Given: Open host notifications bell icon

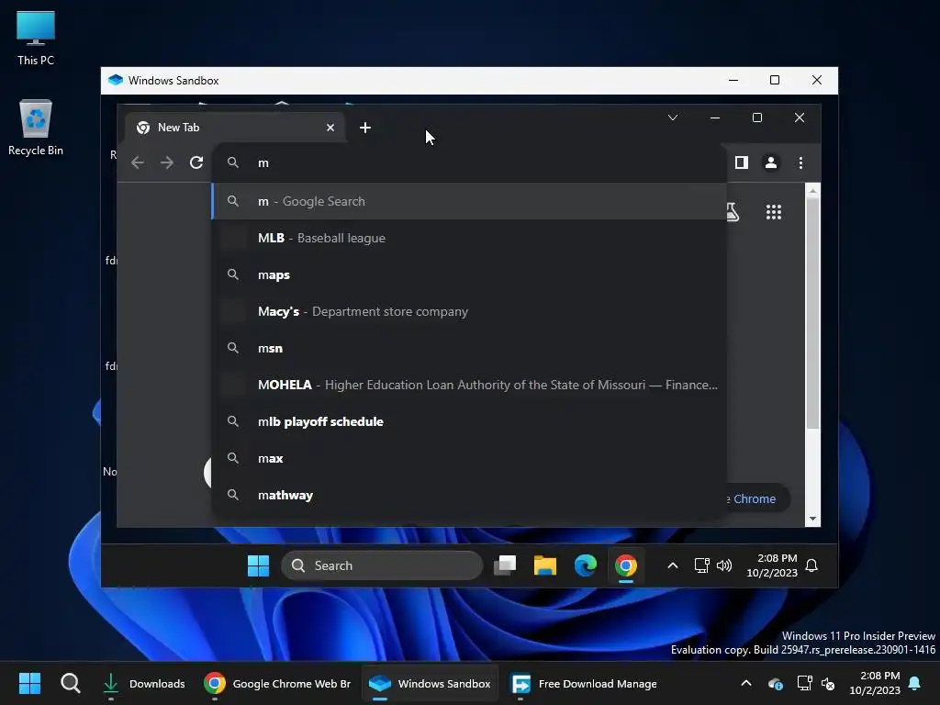Looking at the screenshot, I should click(x=914, y=683).
